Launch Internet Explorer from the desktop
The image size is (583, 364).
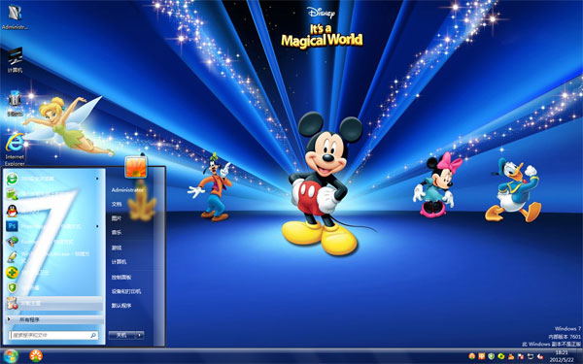pyautogui.click(x=15, y=149)
